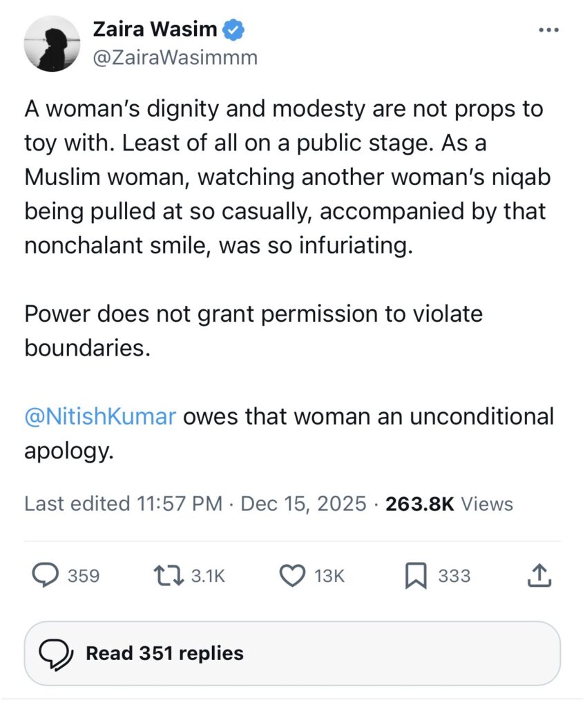
Task: Click the chat bubbles icon in replies button
Action: (x=55, y=655)
